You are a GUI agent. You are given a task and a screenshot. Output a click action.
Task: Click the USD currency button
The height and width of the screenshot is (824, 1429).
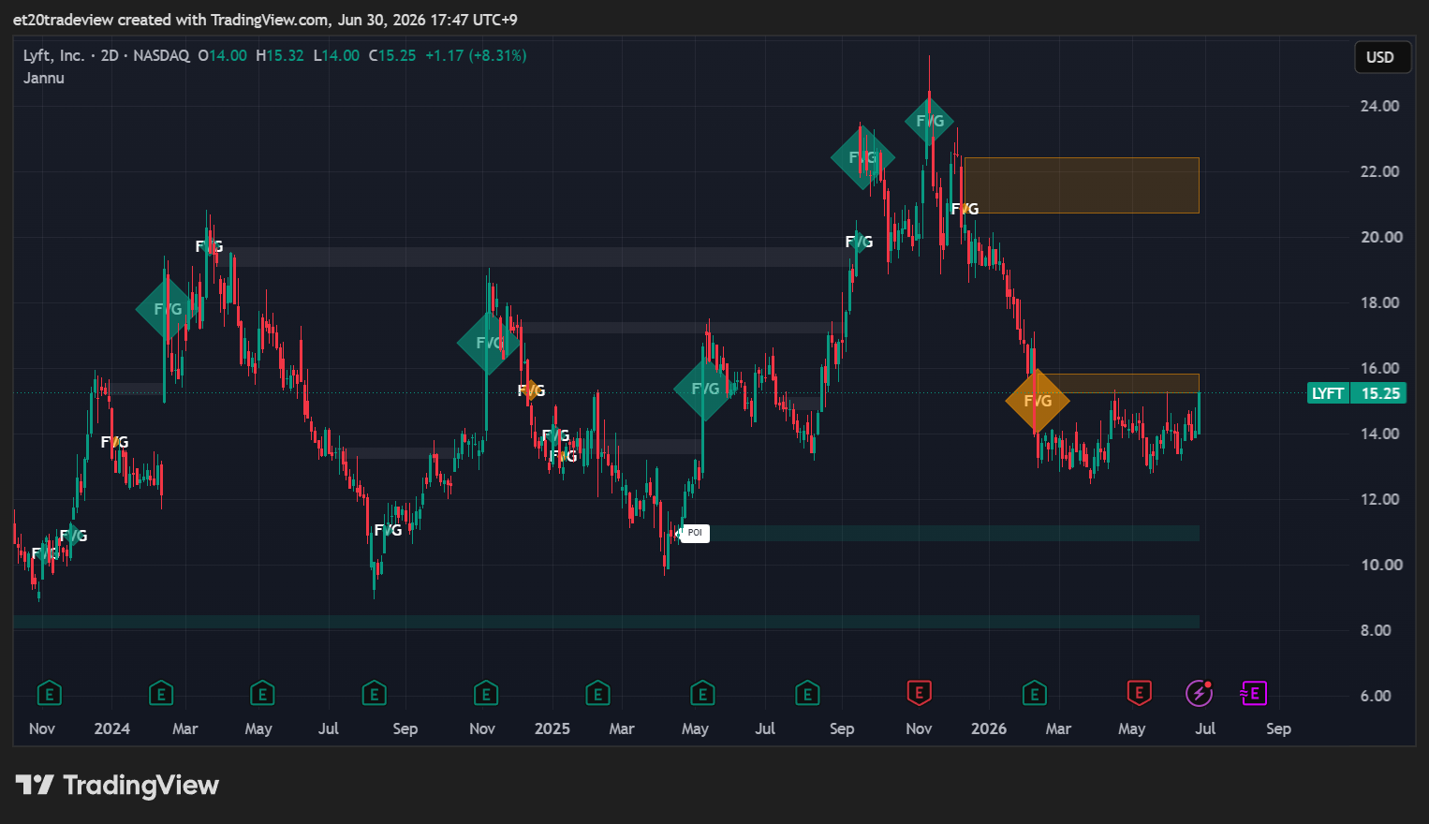coord(1382,57)
